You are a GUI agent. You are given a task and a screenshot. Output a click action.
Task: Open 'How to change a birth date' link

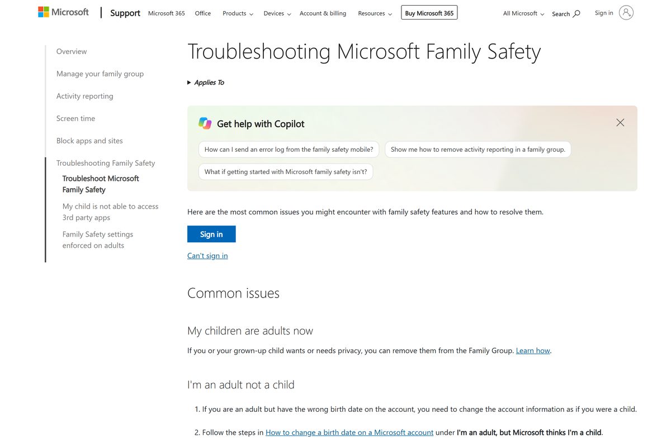point(349,433)
